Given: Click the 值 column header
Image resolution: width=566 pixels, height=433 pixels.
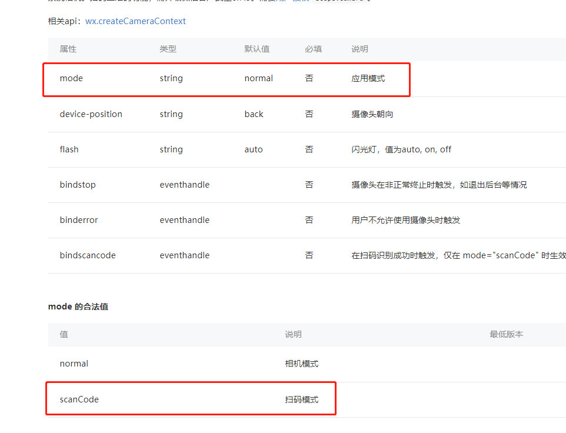Looking at the screenshot, I should [x=64, y=334].
